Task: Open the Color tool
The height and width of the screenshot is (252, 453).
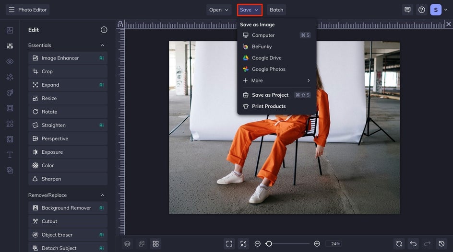Action: pyautogui.click(x=68, y=165)
